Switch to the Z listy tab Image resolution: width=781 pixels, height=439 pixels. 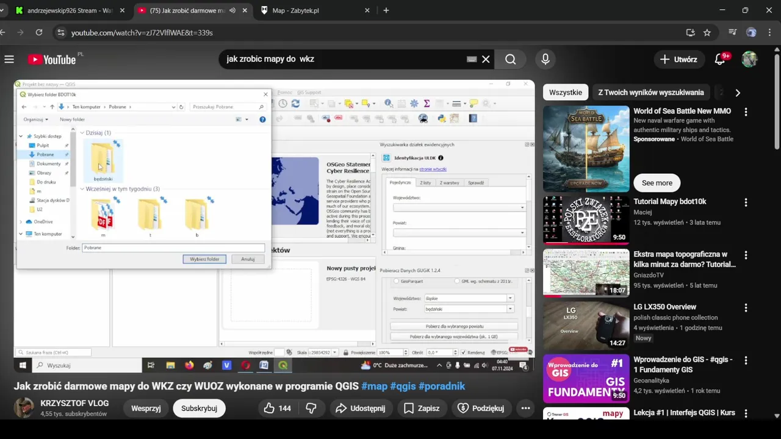[x=426, y=183]
